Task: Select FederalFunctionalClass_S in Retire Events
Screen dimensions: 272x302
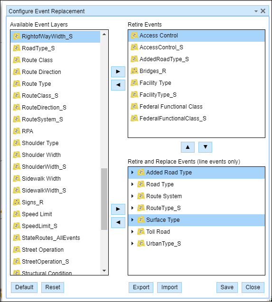Action: click(x=197, y=118)
